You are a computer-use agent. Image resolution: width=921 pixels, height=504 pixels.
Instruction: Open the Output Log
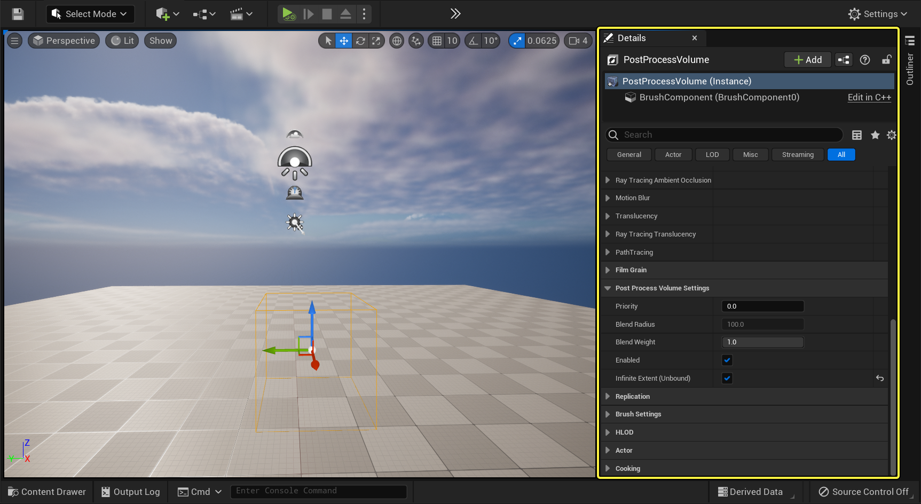pyautogui.click(x=131, y=492)
